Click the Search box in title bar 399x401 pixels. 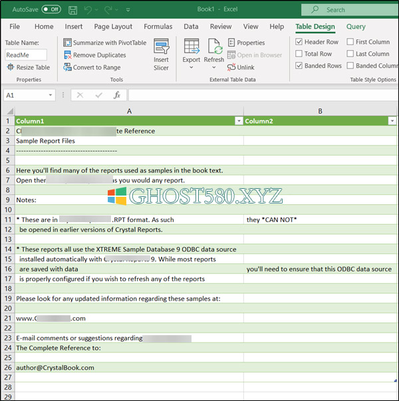pos(350,10)
